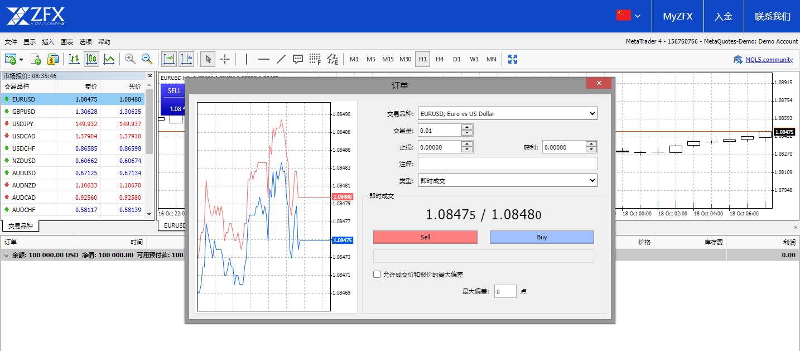Open the 类型 order type dropdown
Image resolution: width=800 pixels, height=351 pixels.
pyautogui.click(x=508, y=180)
